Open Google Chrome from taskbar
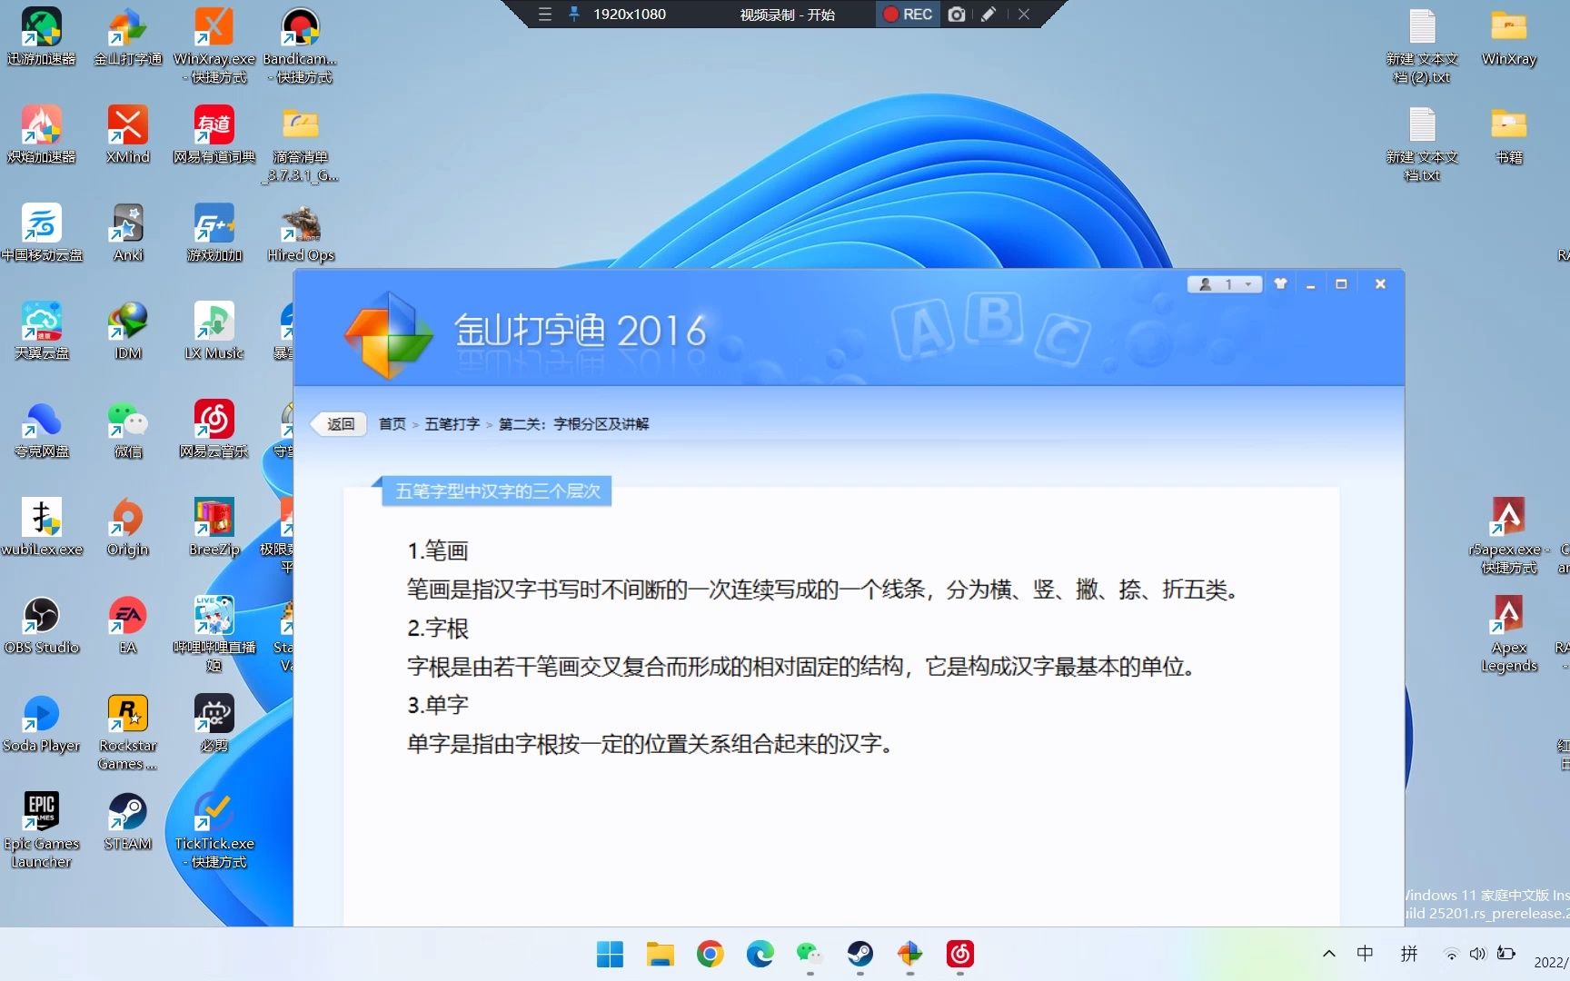The image size is (1570, 981). (710, 954)
